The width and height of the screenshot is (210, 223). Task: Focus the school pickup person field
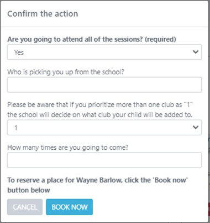(104, 85)
